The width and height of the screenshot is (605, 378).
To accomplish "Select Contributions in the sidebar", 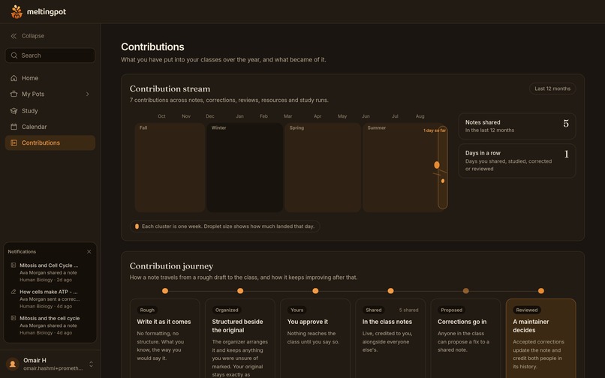I will pyautogui.click(x=50, y=142).
